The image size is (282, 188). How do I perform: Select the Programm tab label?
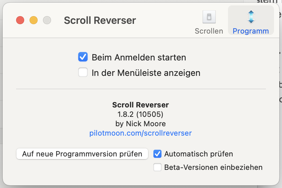tap(251, 31)
